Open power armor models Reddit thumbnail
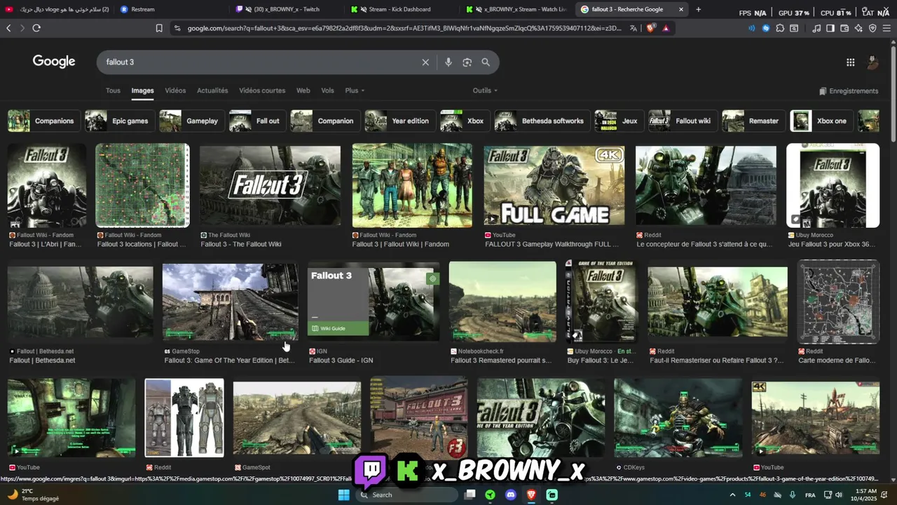 point(184,418)
